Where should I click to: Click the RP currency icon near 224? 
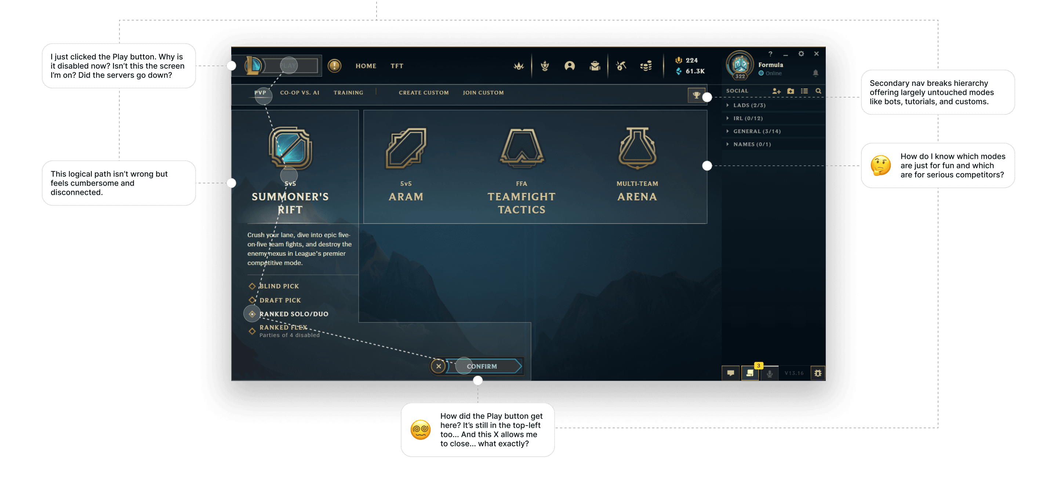tap(679, 60)
